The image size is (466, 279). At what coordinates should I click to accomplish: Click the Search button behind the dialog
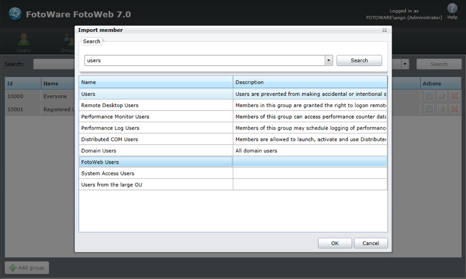pyautogui.click(x=439, y=64)
